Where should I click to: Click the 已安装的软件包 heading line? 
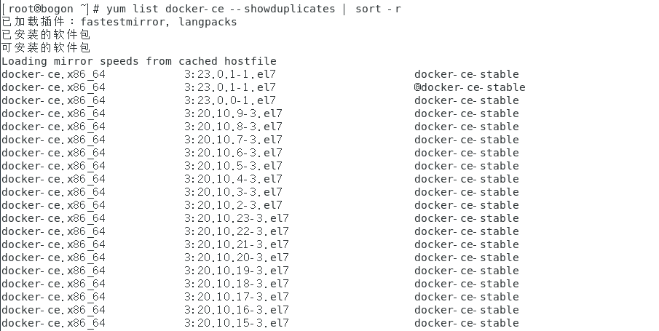pos(46,35)
